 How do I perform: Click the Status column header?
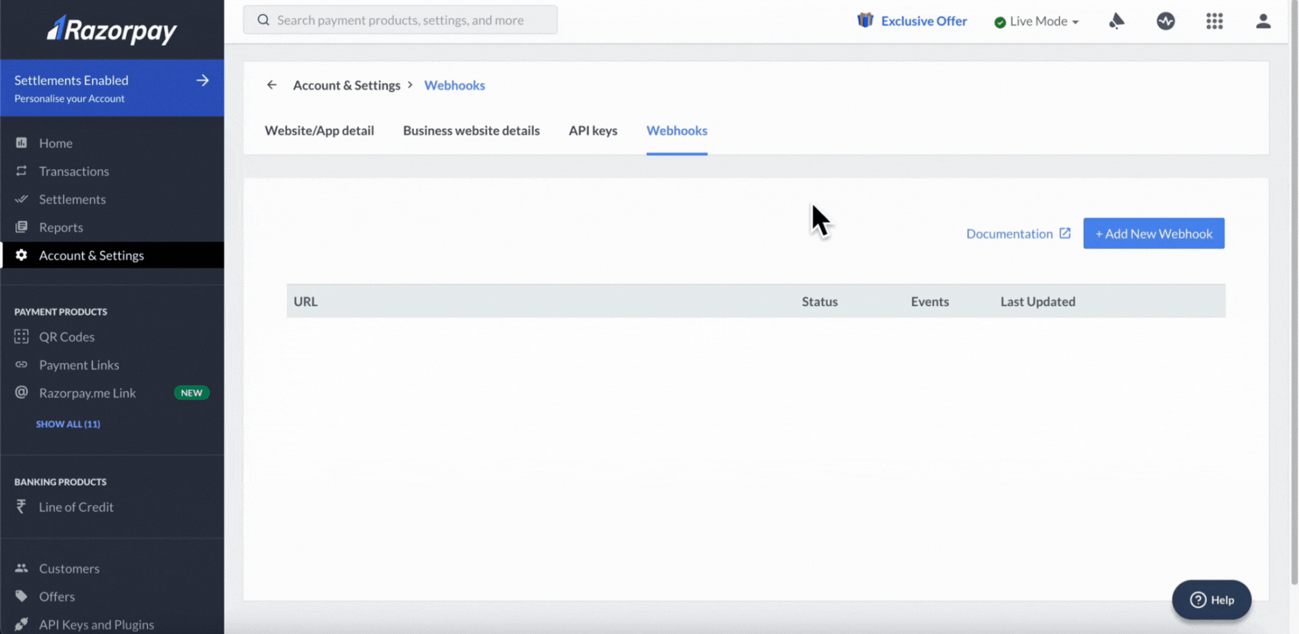[x=820, y=301]
